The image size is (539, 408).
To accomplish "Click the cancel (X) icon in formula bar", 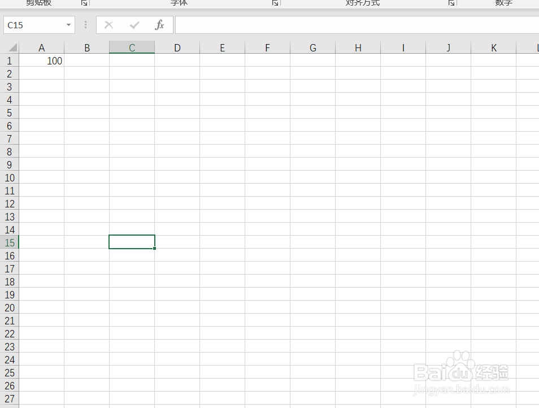I will point(108,25).
